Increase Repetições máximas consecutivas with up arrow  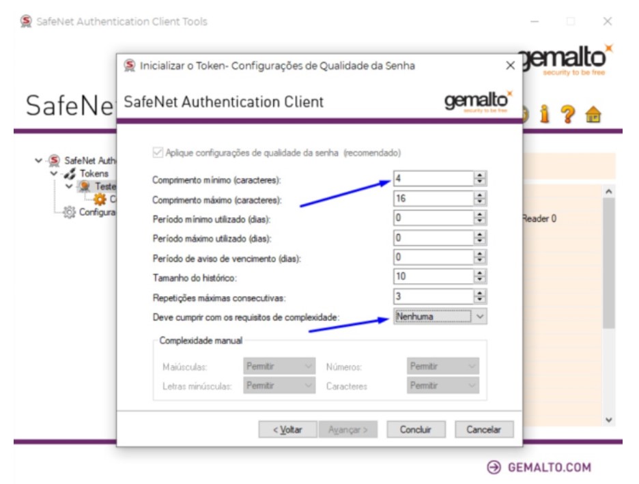coord(480,293)
